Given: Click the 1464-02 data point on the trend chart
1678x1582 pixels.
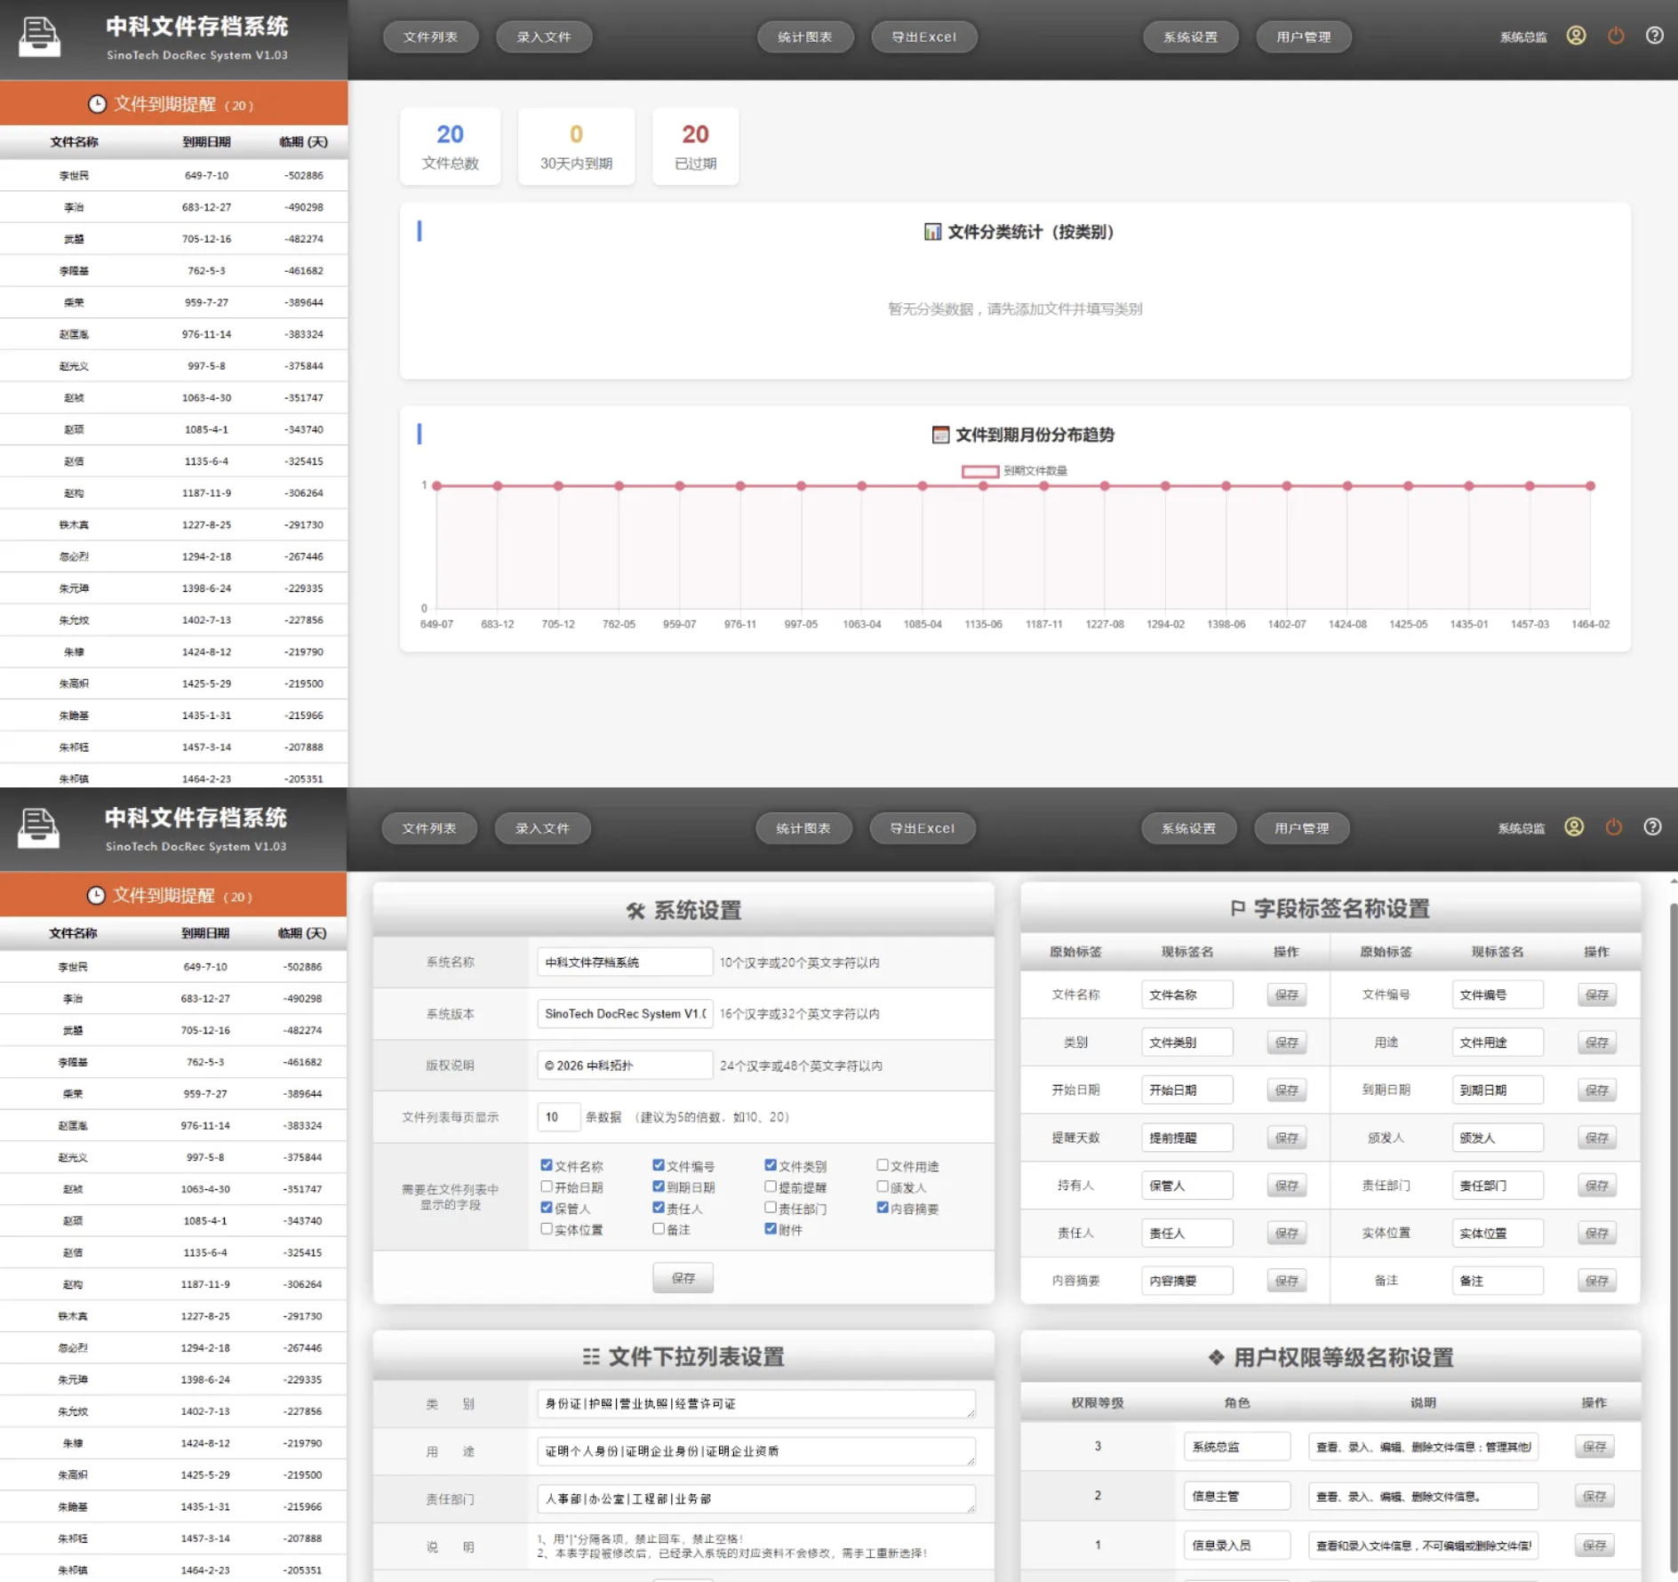Looking at the screenshot, I should click(x=1590, y=486).
